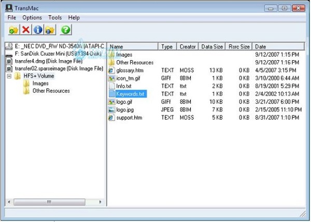
Task: Select the NEC DVD_RW drive icon
Action: coord(9,46)
